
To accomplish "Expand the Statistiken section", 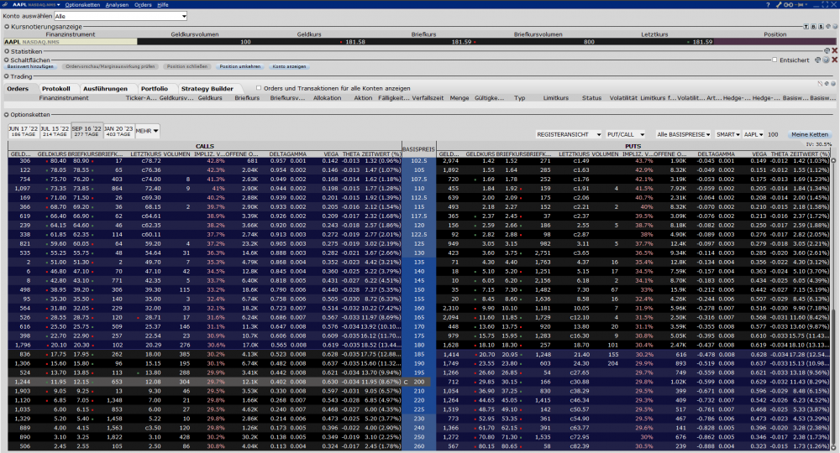I will tap(4, 51).
